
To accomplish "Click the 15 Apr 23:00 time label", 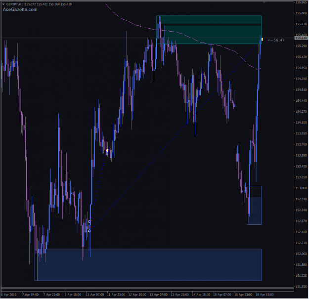I will [243, 295].
